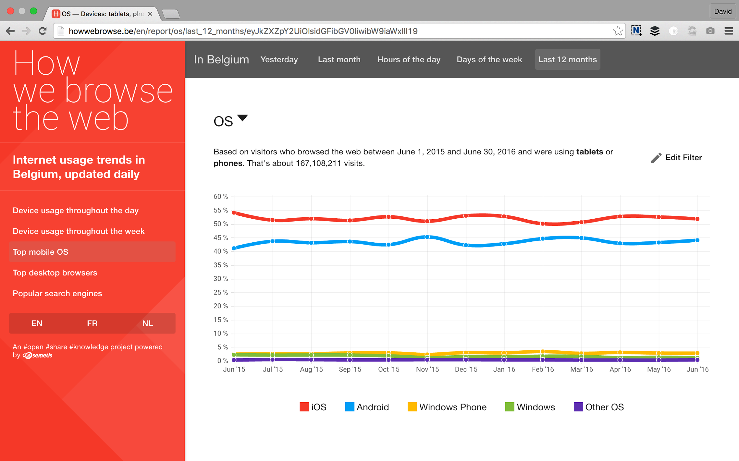Bookmark page with the star icon
The height and width of the screenshot is (461, 739).
pyautogui.click(x=618, y=31)
